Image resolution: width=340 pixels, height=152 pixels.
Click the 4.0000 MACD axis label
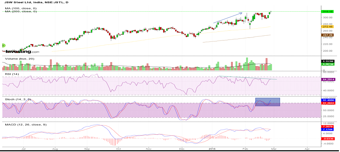(x=327, y=133)
